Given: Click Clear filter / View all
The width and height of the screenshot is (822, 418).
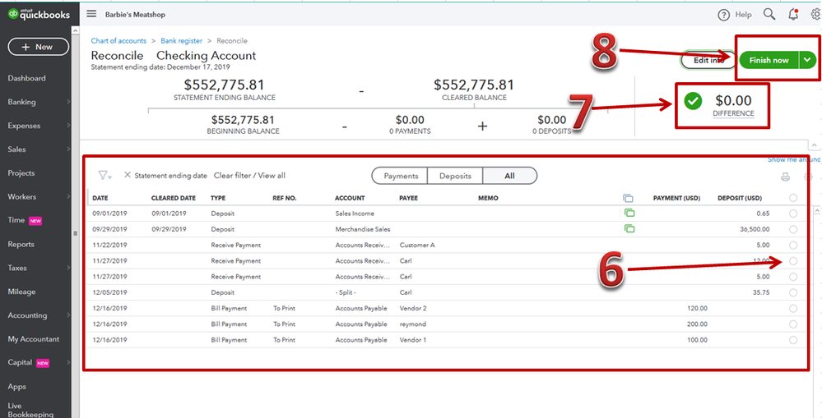Looking at the screenshot, I should coord(249,176).
